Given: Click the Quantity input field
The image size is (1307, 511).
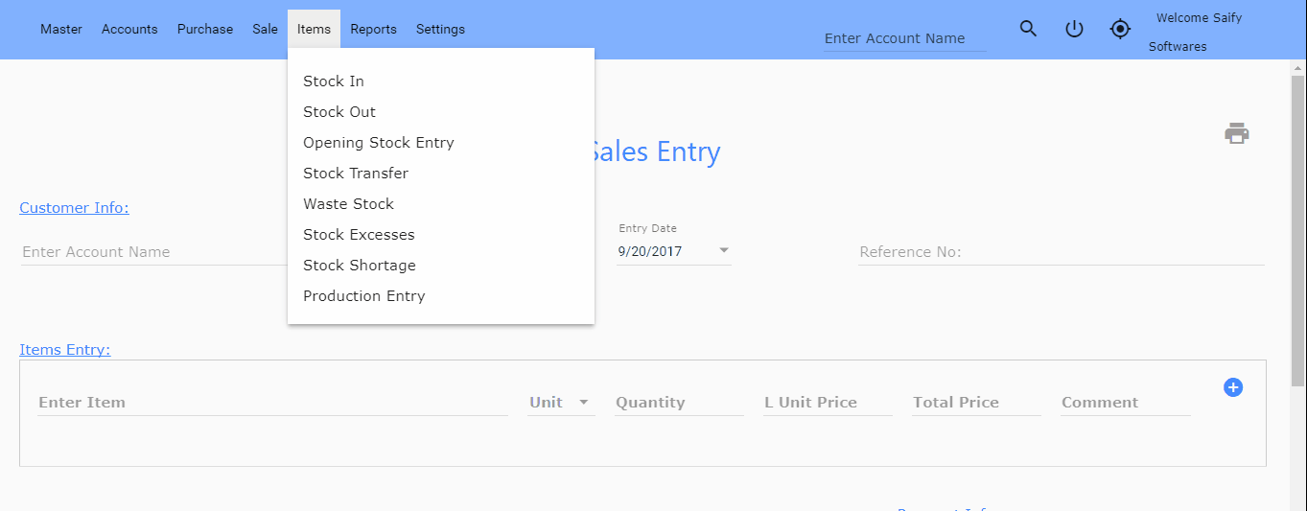Looking at the screenshot, I should point(678,403).
